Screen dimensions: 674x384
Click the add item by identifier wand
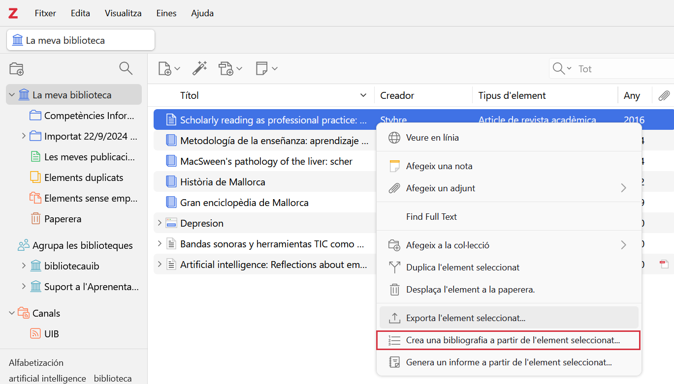[x=199, y=68]
